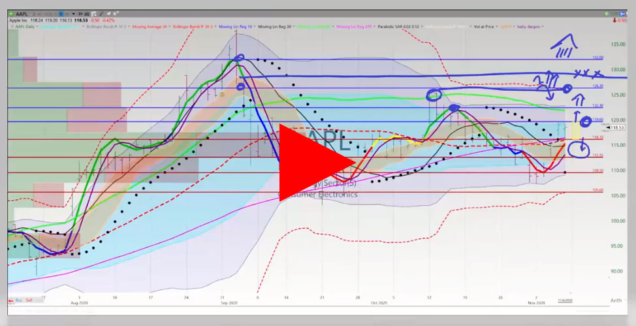Click the 11/9/2020 date label

[565, 301]
